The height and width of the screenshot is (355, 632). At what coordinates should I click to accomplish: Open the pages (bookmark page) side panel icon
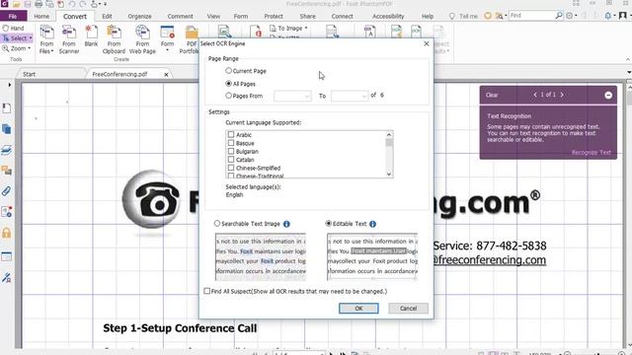click(x=7, y=107)
